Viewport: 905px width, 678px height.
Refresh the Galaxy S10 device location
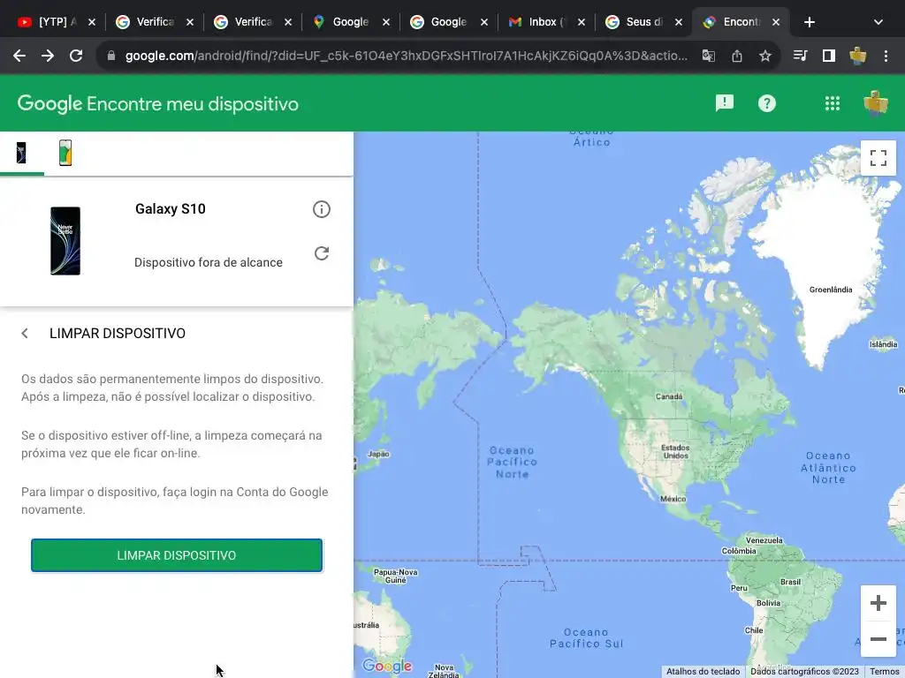pyautogui.click(x=322, y=253)
